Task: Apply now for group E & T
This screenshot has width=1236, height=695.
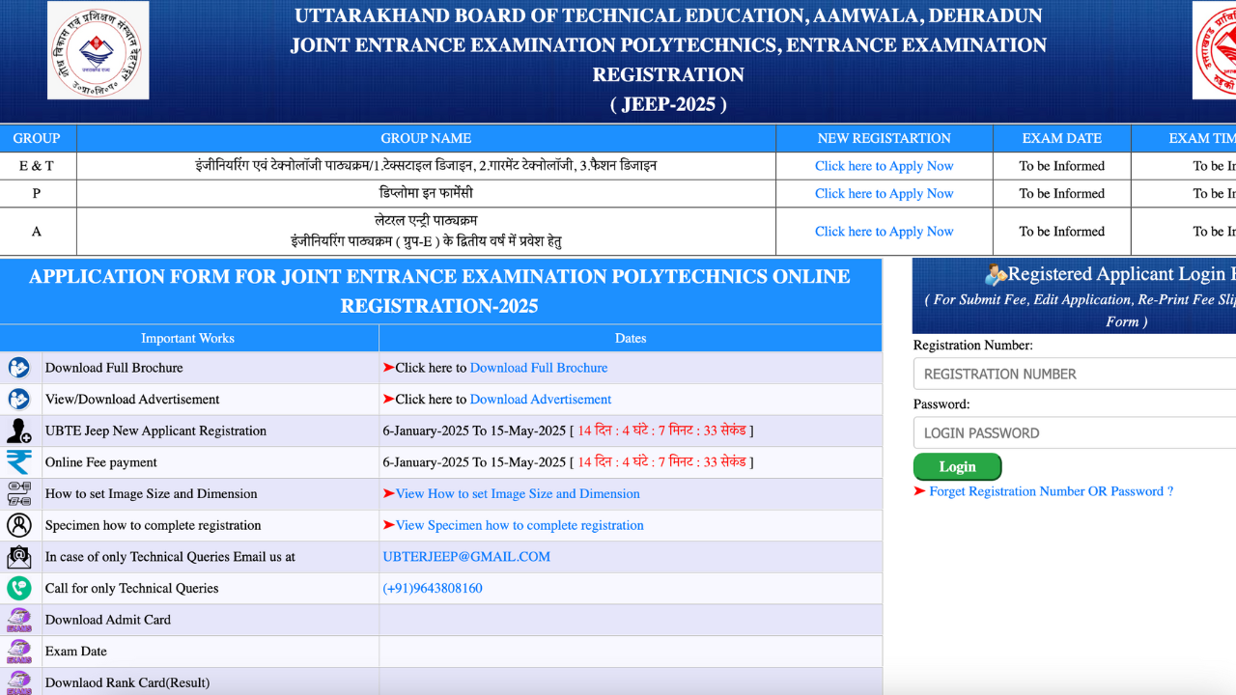Action: pyautogui.click(x=884, y=166)
